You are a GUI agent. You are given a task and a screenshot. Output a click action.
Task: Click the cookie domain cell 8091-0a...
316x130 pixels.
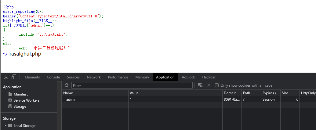point(232,99)
